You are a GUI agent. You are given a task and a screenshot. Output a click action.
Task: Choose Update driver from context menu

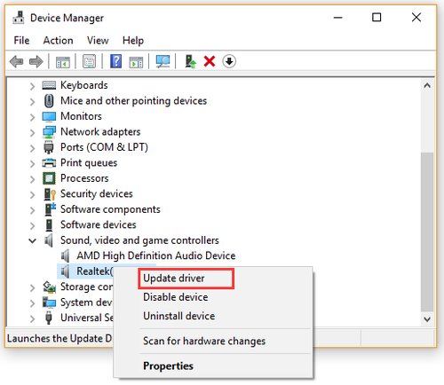[174, 279]
